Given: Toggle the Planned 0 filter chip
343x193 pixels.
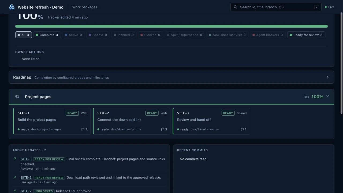Looking at the screenshot, I should 124,35.
